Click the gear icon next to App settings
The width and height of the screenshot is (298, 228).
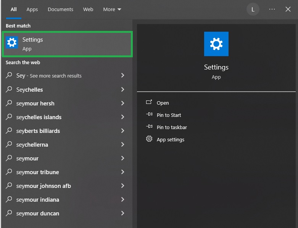click(x=149, y=139)
